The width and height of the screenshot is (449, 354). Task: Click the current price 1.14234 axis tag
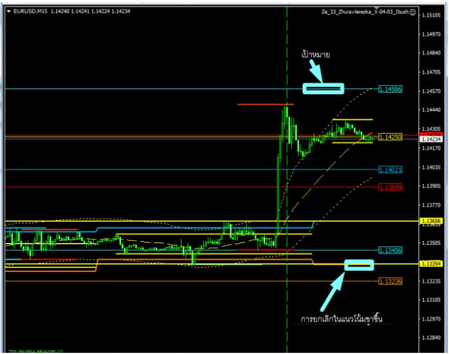tap(431, 139)
